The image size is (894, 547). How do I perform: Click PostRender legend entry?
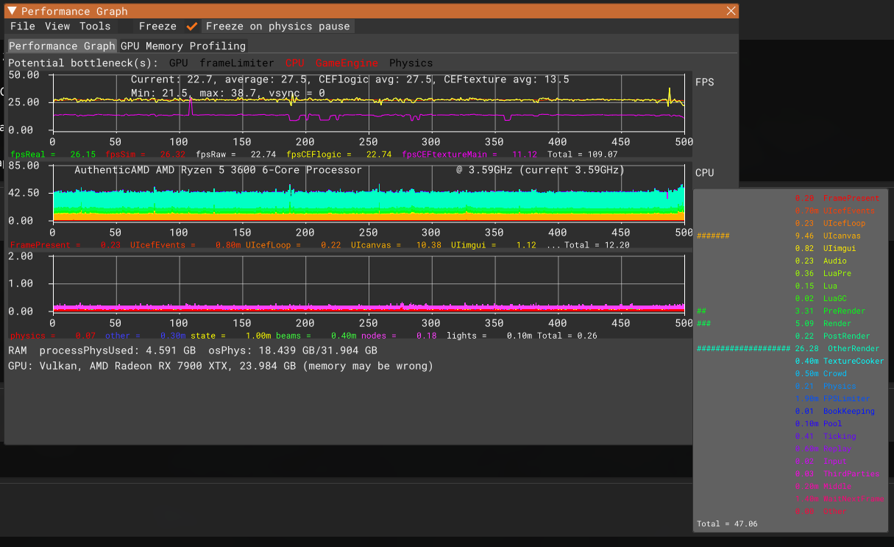click(x=832, y=336)
